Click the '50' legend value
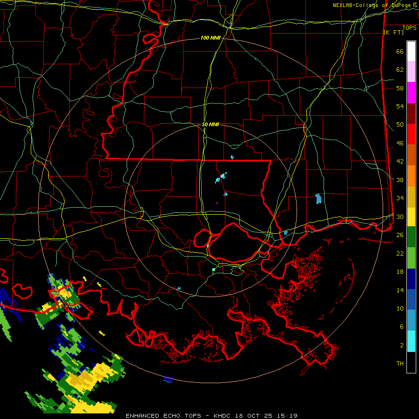The height and width of the screenshot is (419, 419). point(400,125)
